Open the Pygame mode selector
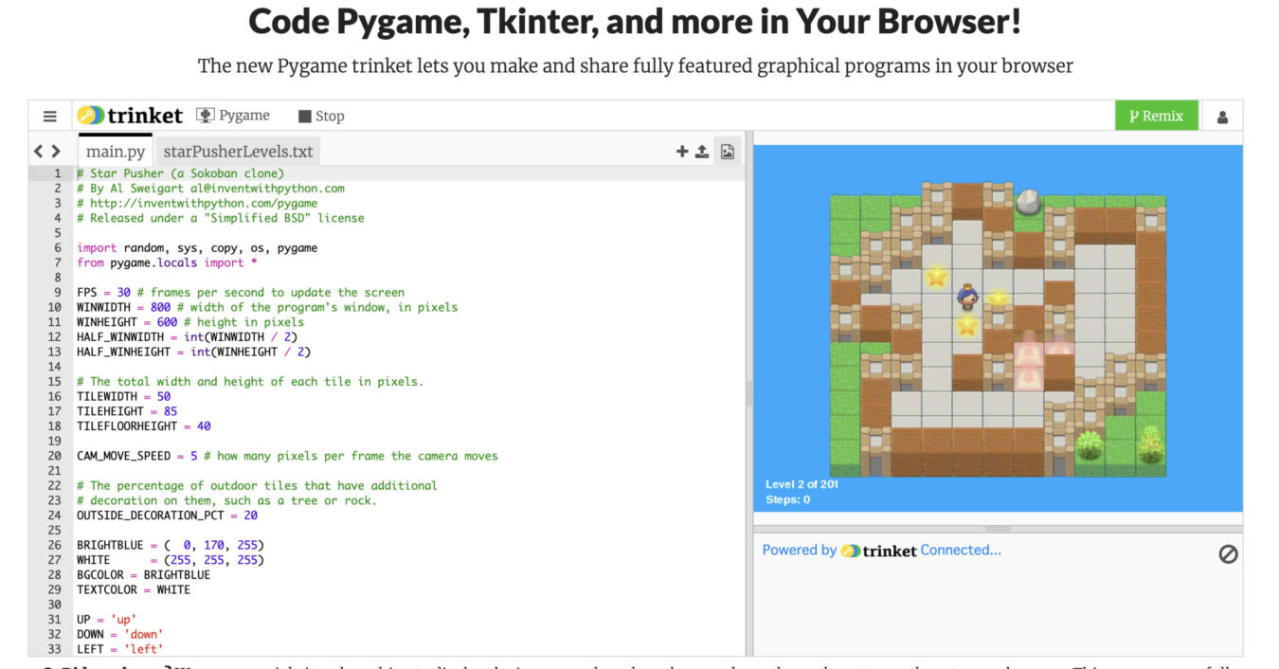This screenshot has width=1279, height=669. (x=233, y=116)
